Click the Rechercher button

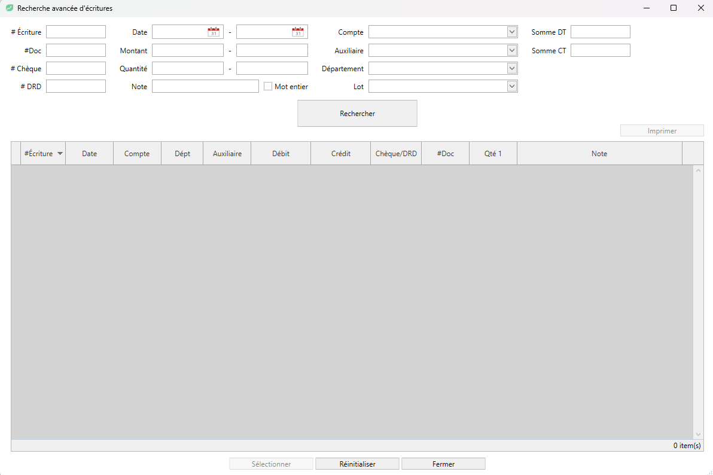pyautogui.click(x=358, y=113)
